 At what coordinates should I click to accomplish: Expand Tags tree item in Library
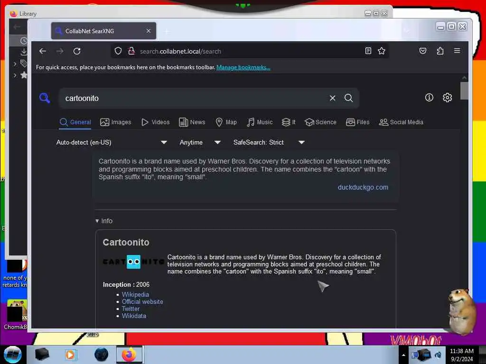coord(15,64)
